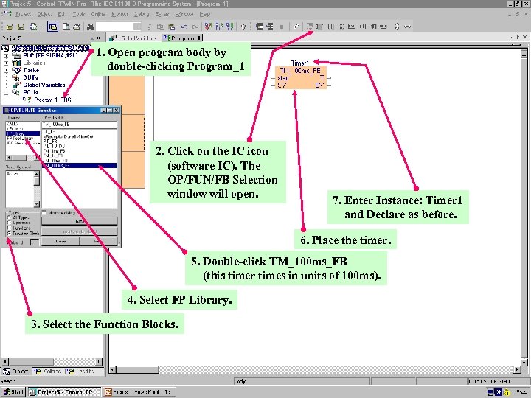Click the Save floppy disk toolbar icon

(21, 27)
